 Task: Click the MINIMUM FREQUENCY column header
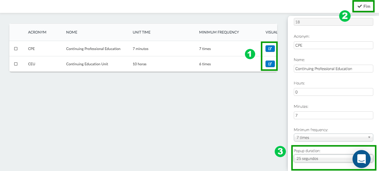pyautogui.click(x=219, y=32)
